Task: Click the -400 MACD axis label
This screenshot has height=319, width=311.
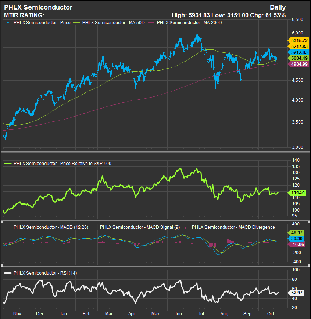Action: click(296, 262)
